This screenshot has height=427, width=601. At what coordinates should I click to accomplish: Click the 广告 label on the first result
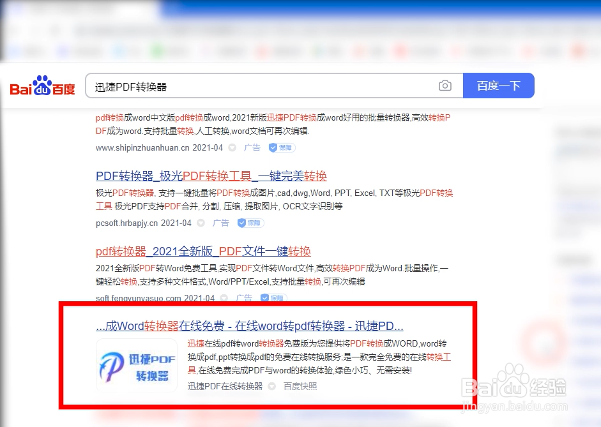click(x=252, y=147)
